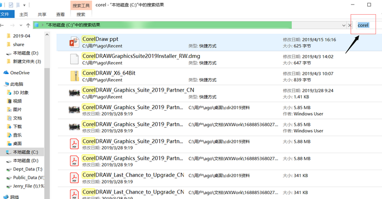Select Public_Data (V:) network drive

(x=28, y=178)
